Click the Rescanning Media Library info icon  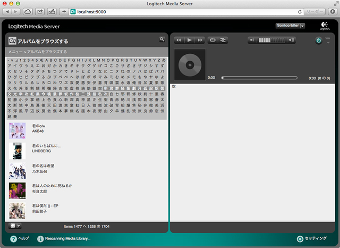tap(40, 239)
